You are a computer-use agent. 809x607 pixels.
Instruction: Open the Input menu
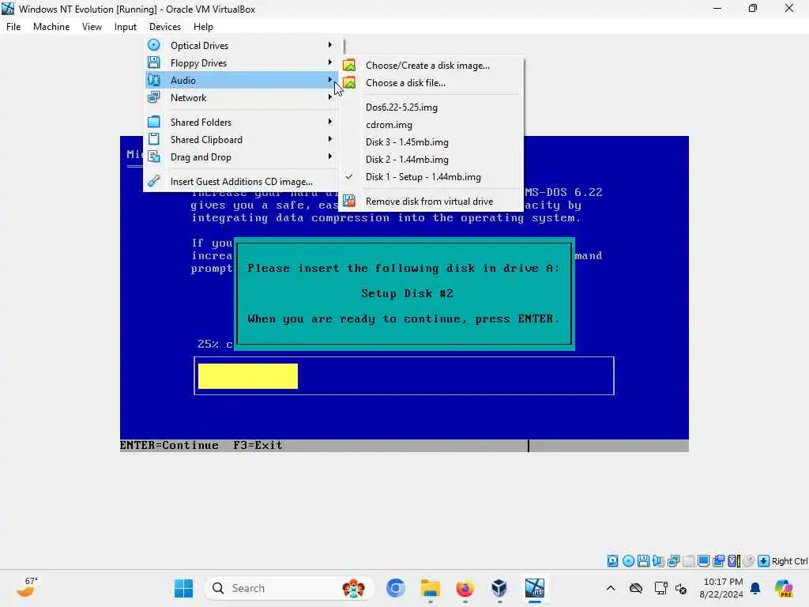coord(126,27)
